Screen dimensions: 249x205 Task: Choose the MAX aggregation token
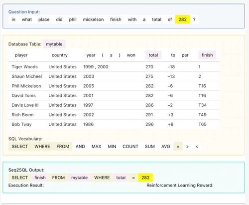(x=96, y=147)
